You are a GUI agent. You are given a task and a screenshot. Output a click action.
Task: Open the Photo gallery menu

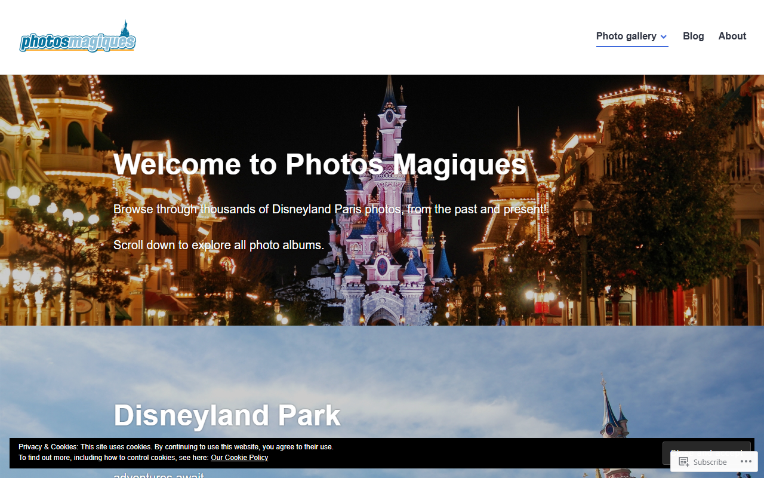626,36
